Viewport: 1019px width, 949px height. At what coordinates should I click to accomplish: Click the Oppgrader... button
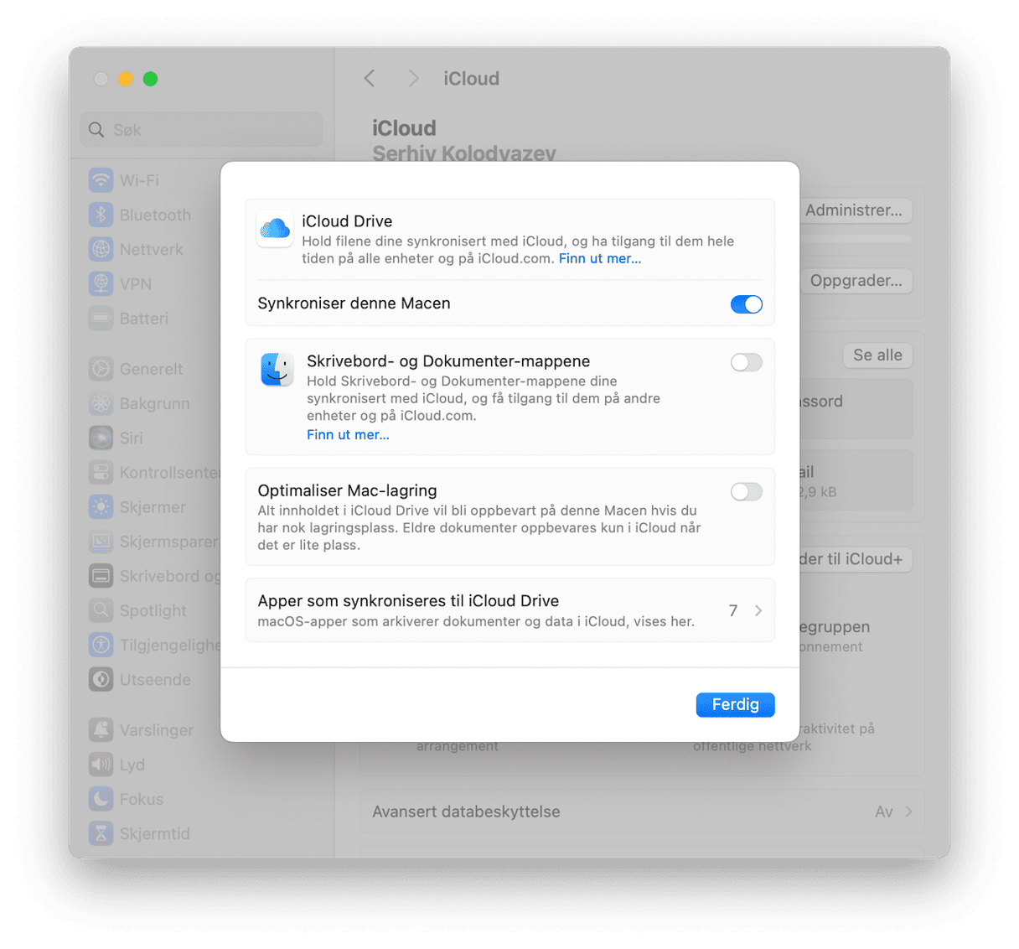click(856, 281)
